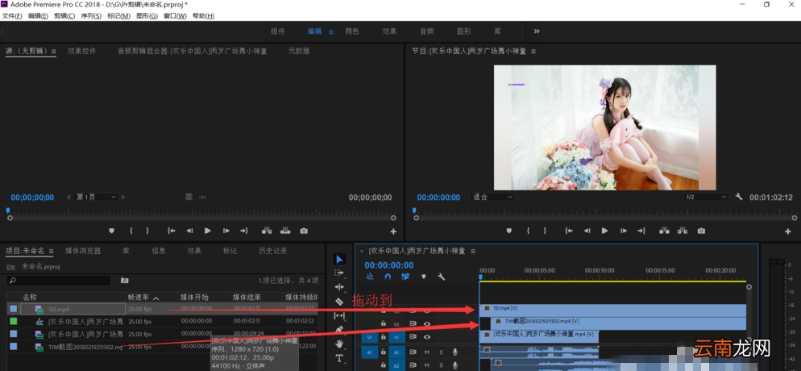The width and height of the screenshot is (801, 371).
Task: Switch to the 音频 workspace
Action: point(426,31)
